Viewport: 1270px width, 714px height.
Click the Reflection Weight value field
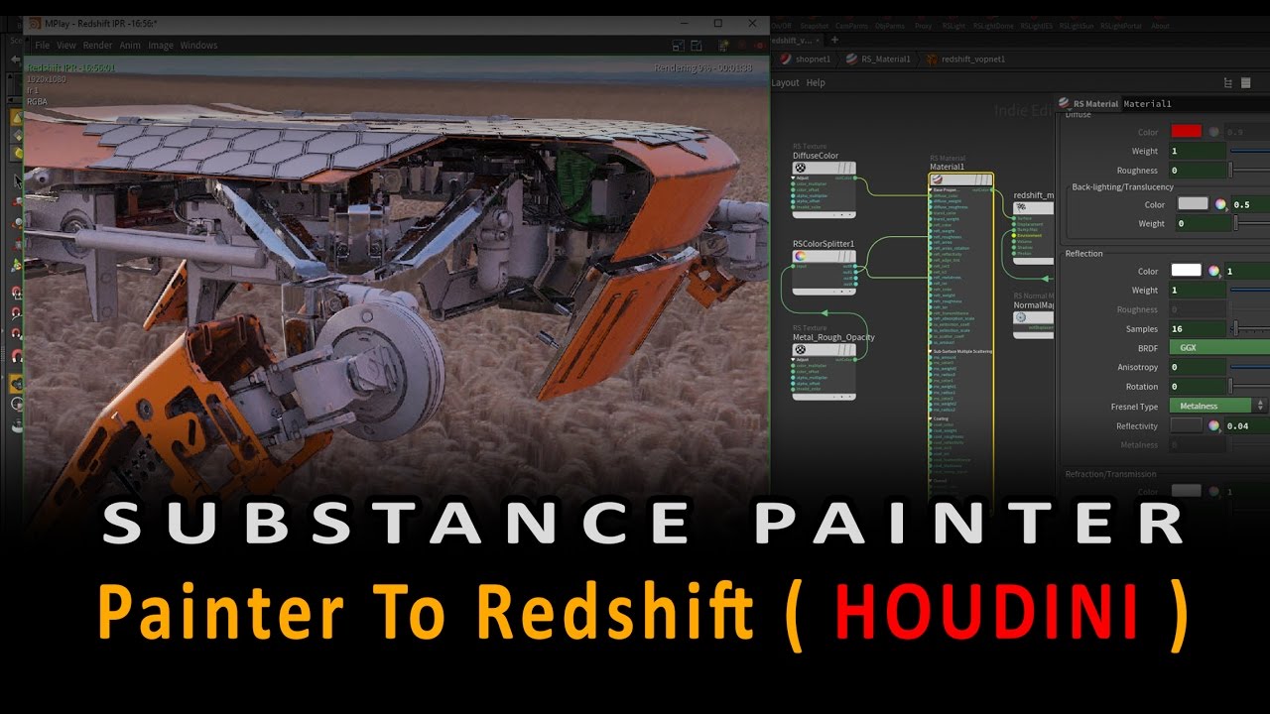pos(1198,290)
